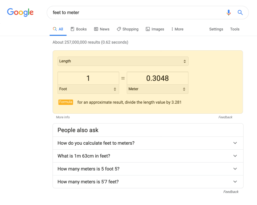Start voice search with microphone icon
Screen dimensions: 257x205
tap(229, 13)
